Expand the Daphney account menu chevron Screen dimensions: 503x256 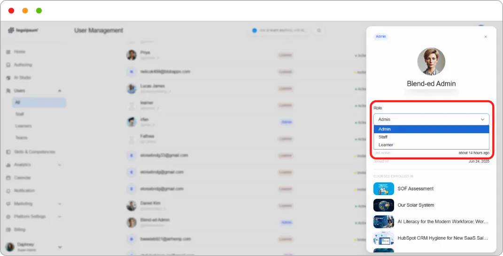(x=60, y=247)
